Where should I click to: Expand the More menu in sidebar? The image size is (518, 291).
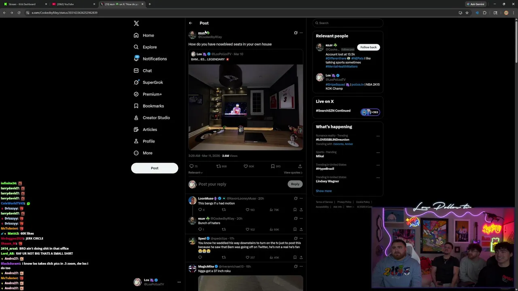(x=143, y=153)
